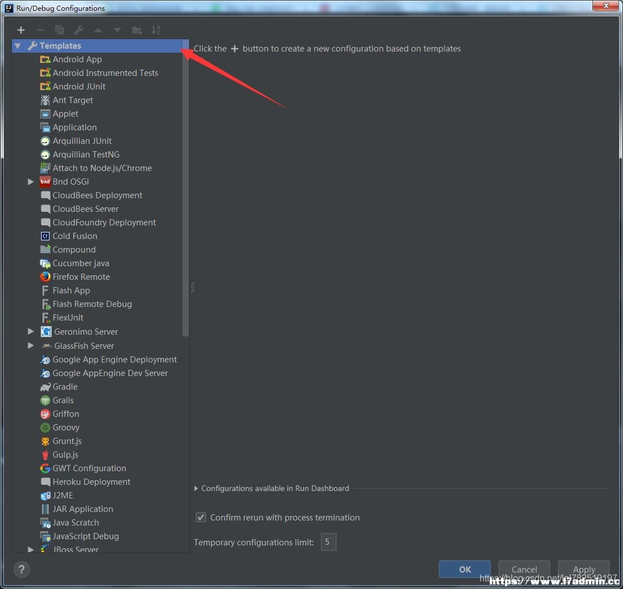
Task: Select the GWT Configuration Google icon
Action: 45,468
